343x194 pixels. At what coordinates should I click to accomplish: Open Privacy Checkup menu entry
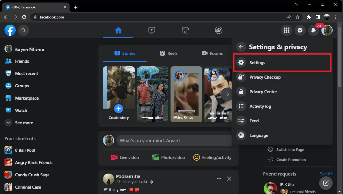282,77
